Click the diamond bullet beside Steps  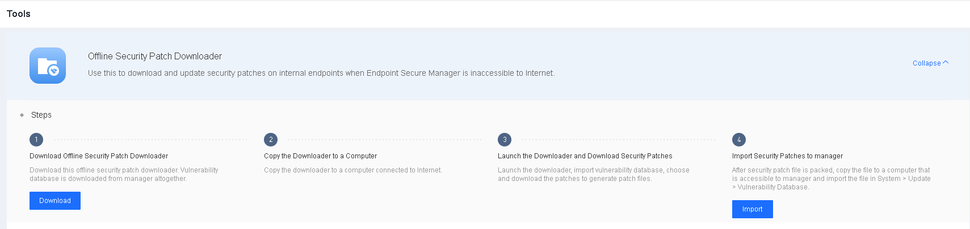[22, 115]
